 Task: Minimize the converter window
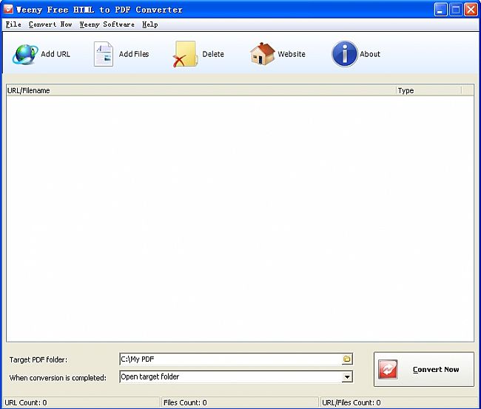click(x=440, y=10)
